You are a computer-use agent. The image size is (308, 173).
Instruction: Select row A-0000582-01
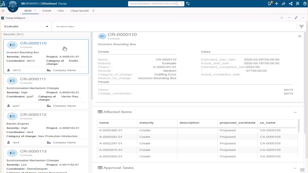tap(197, 137)
